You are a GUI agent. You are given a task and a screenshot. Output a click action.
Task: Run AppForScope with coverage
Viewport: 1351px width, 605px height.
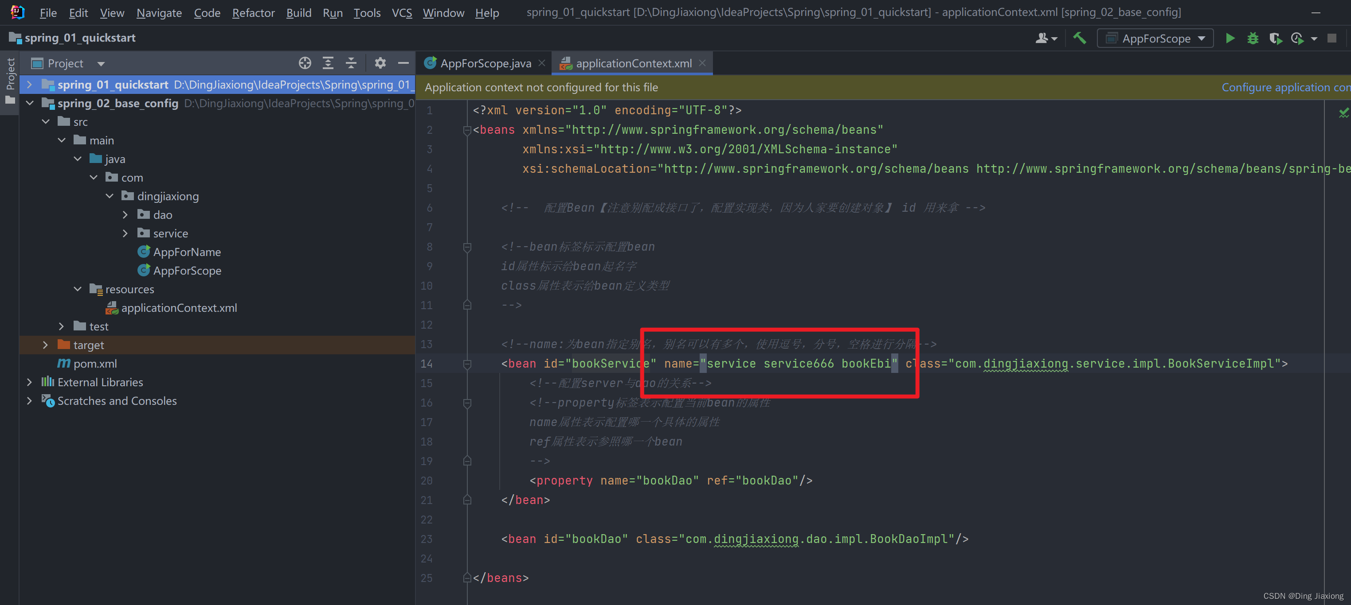[x=1276, y=38]
